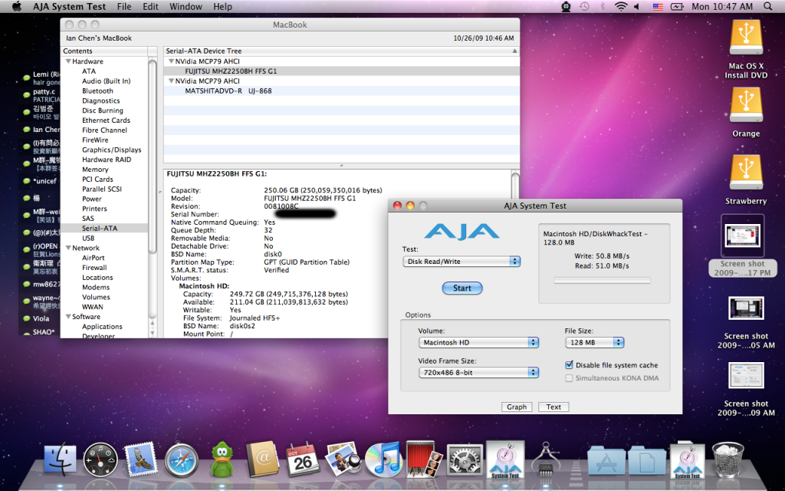Launch iTunes icon in Dock
The height and width of the screenshot is (491, 785).
click(383, 459)
